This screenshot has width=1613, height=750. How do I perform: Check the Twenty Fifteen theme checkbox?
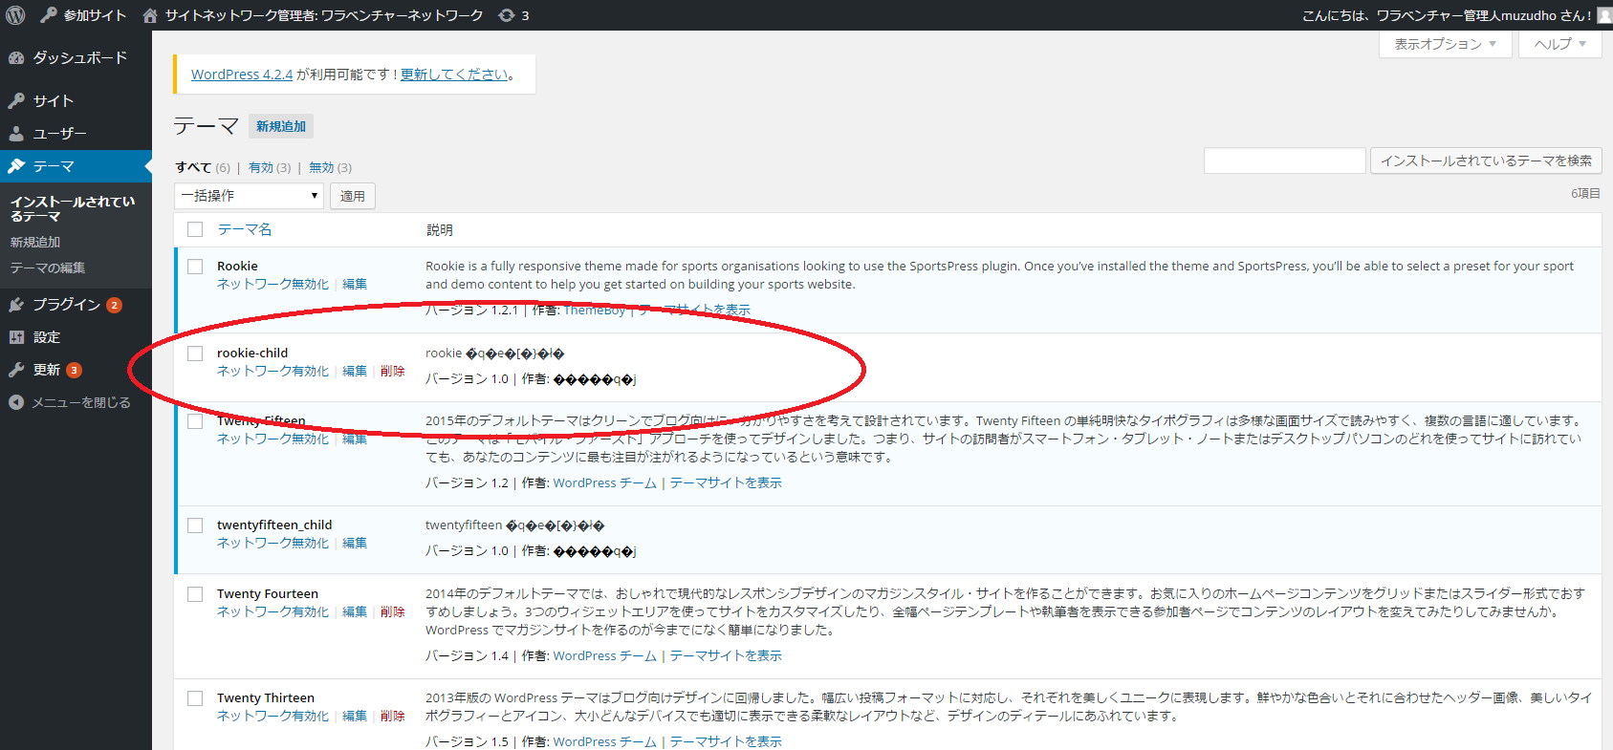(195, 421)
